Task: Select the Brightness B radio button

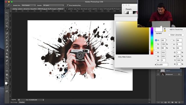Action: (x=156, y=48)
